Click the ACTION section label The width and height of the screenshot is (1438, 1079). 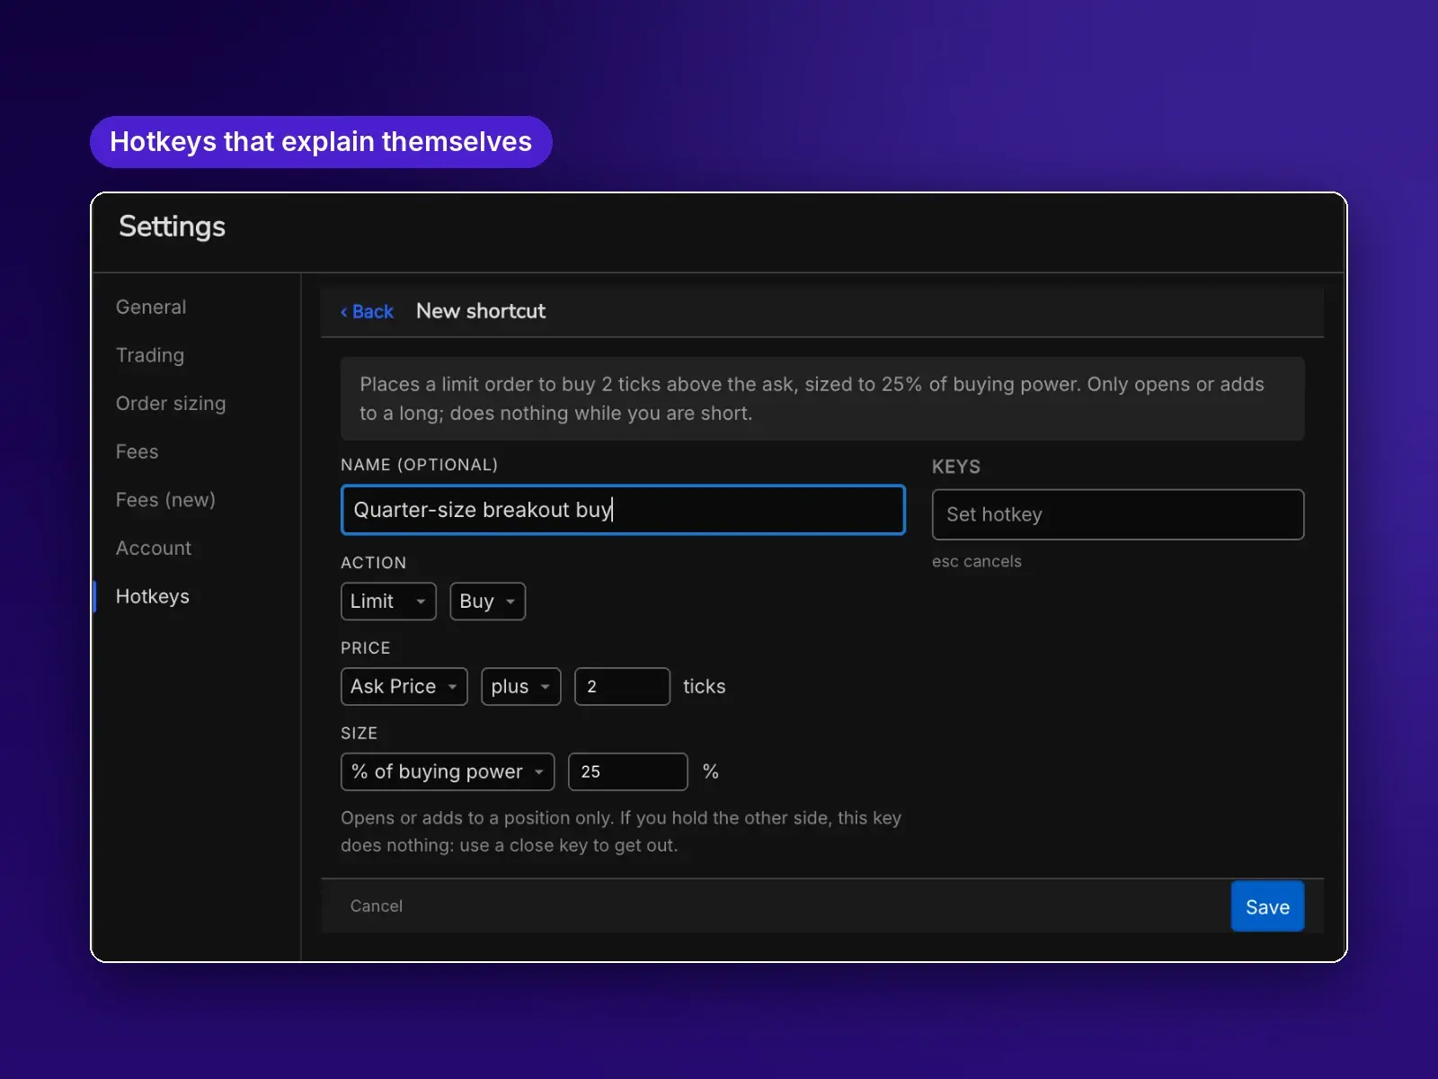[x=374, y=563]
